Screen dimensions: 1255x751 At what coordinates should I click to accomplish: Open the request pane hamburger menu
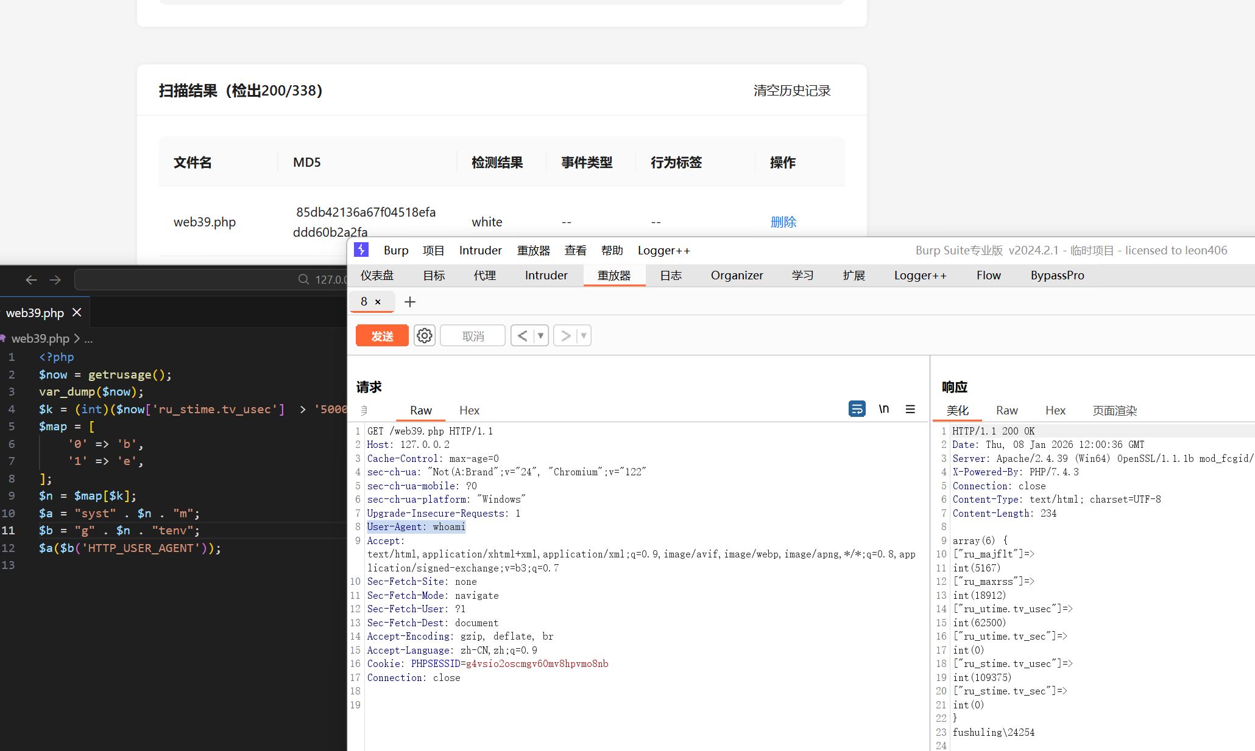[910, 410]
